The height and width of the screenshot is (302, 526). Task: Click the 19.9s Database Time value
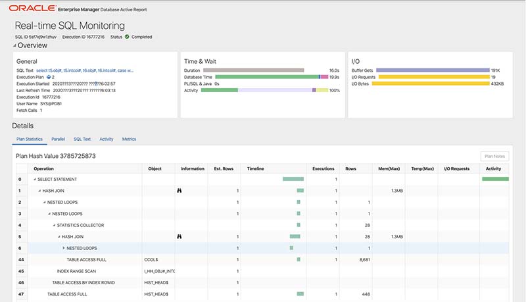pyautogui.click(x=334, y=77)
